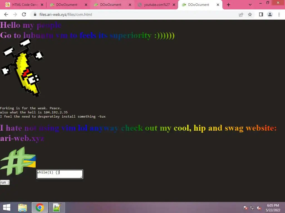Focus the text area containing while(1) {}

tap(60, 174)
